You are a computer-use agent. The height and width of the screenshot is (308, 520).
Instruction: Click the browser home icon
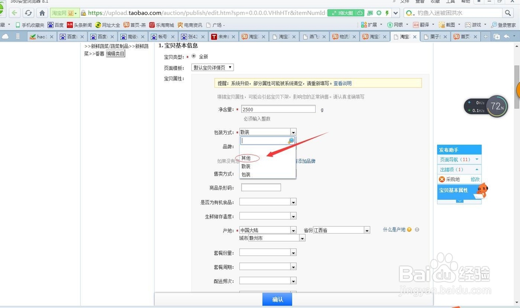point(42,13)
